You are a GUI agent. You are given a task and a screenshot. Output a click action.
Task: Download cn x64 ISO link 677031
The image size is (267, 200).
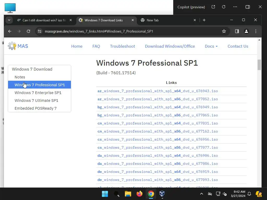pos(158,123)
